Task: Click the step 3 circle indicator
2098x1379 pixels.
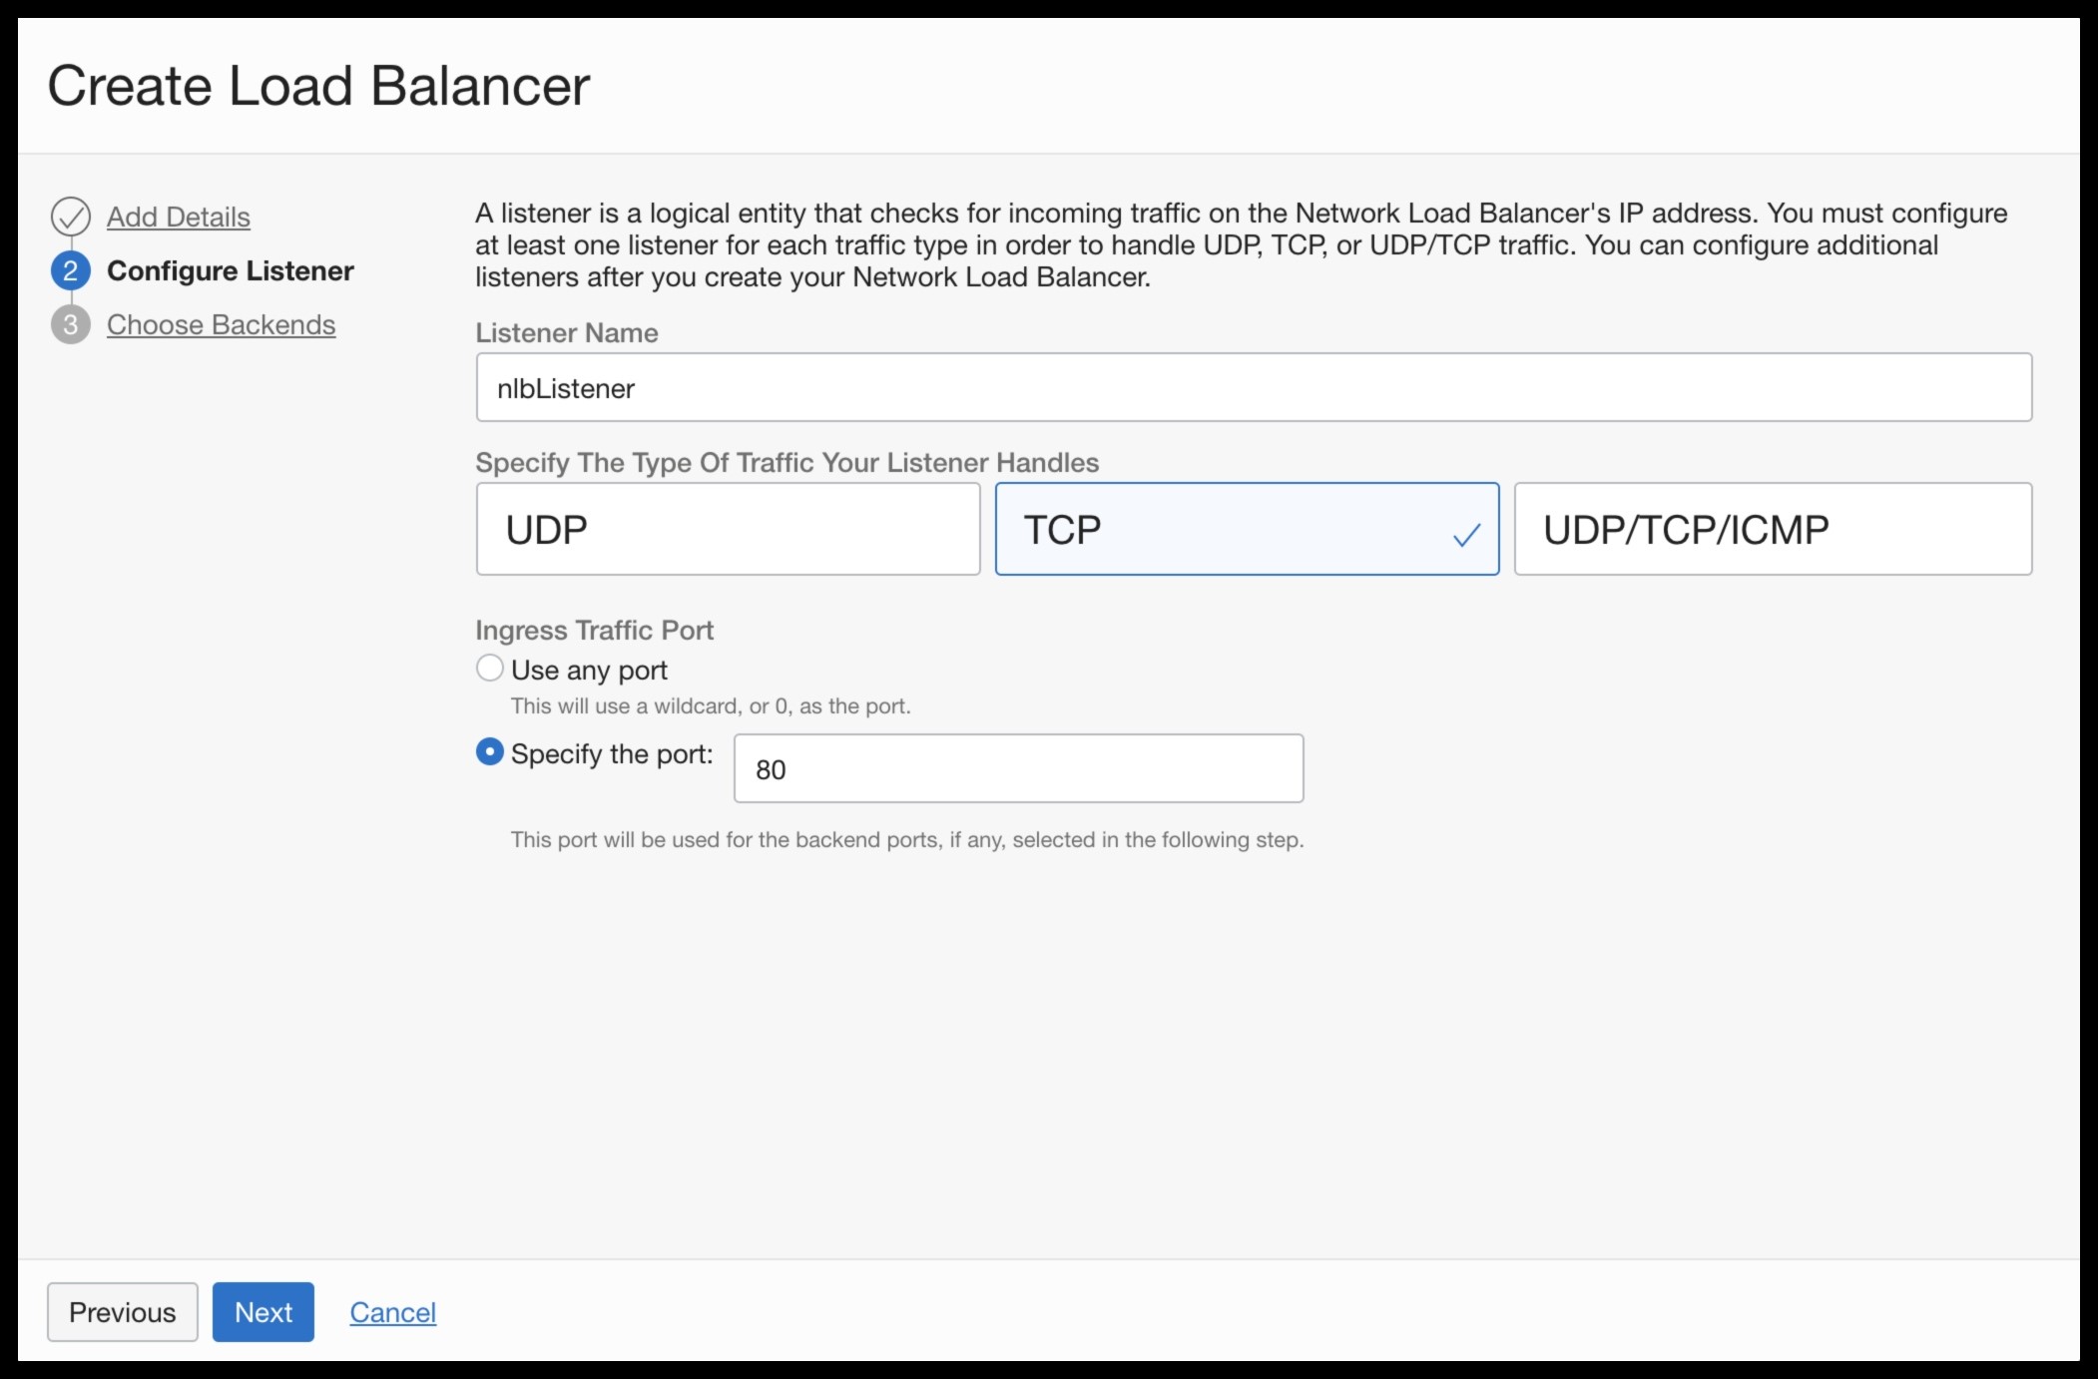Action: [x=70, y=324]
